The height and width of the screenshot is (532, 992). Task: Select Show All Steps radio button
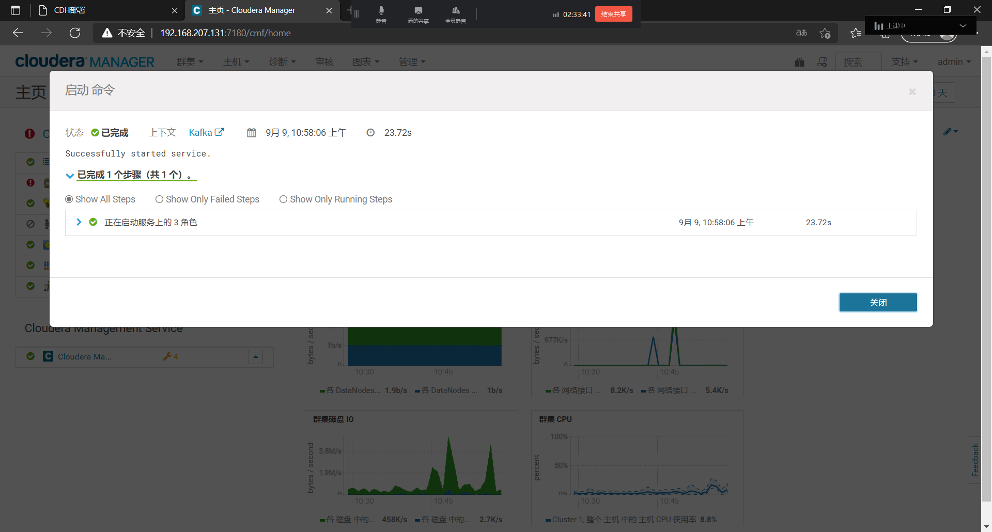pyautogui.click(x=69, y=199)
